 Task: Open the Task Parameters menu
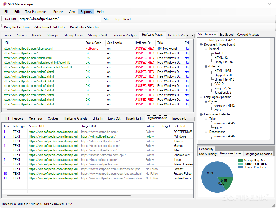37,12
